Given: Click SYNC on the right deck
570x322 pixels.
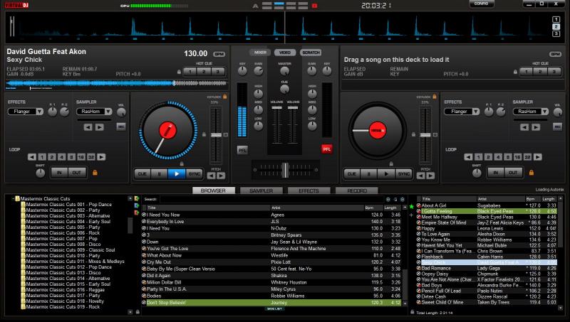Looking at the screenshot, I should click(404, 173).
